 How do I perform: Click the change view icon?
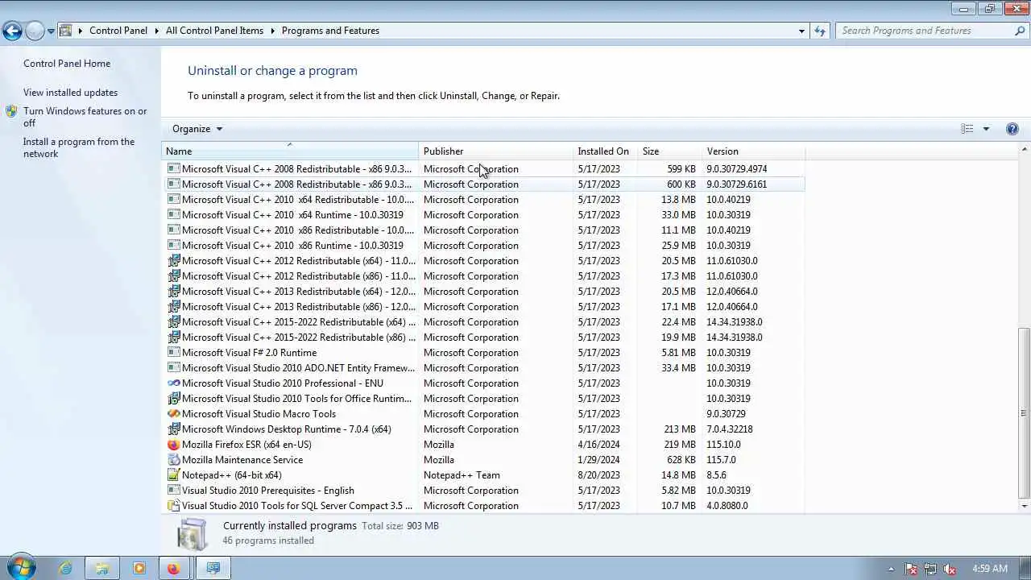[967, 129]
